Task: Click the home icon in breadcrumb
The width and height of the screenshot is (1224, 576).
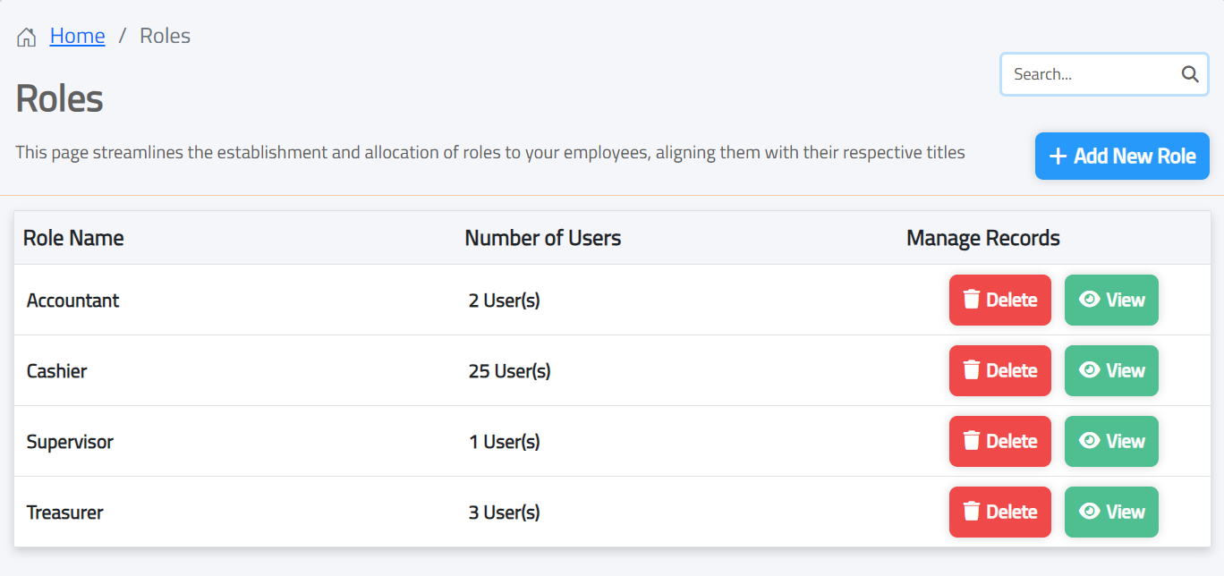Action: 27,37
